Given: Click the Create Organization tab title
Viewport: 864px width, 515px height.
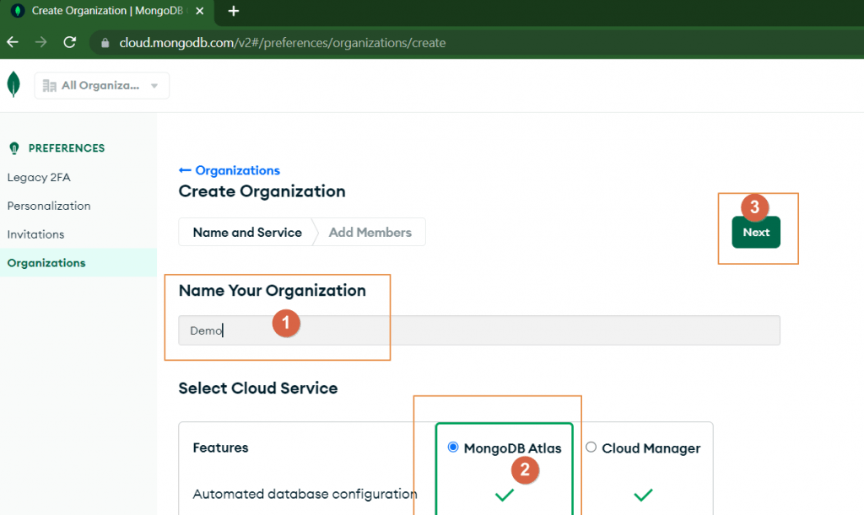Looking at the screenshot, I should [107, 11].
